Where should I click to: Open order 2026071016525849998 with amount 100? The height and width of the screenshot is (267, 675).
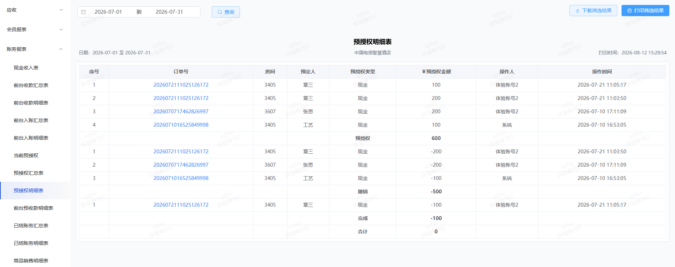tap(181, 125)
